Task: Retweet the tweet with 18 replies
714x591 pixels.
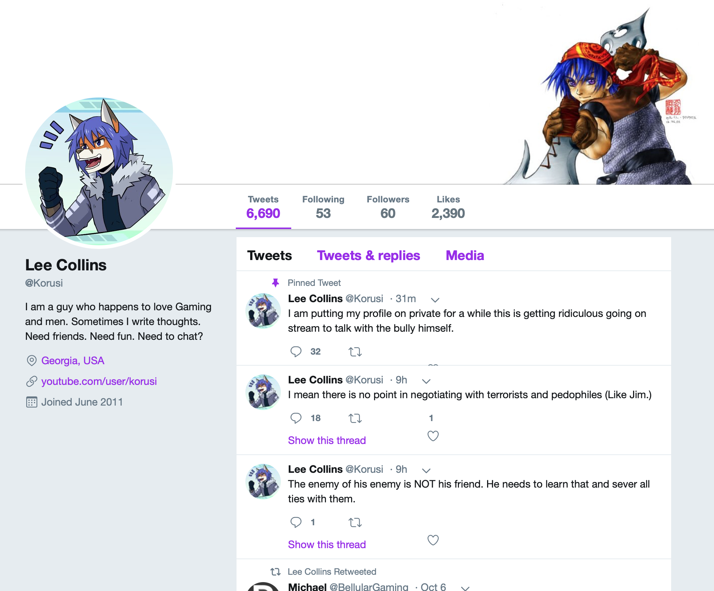Action: 355,418
